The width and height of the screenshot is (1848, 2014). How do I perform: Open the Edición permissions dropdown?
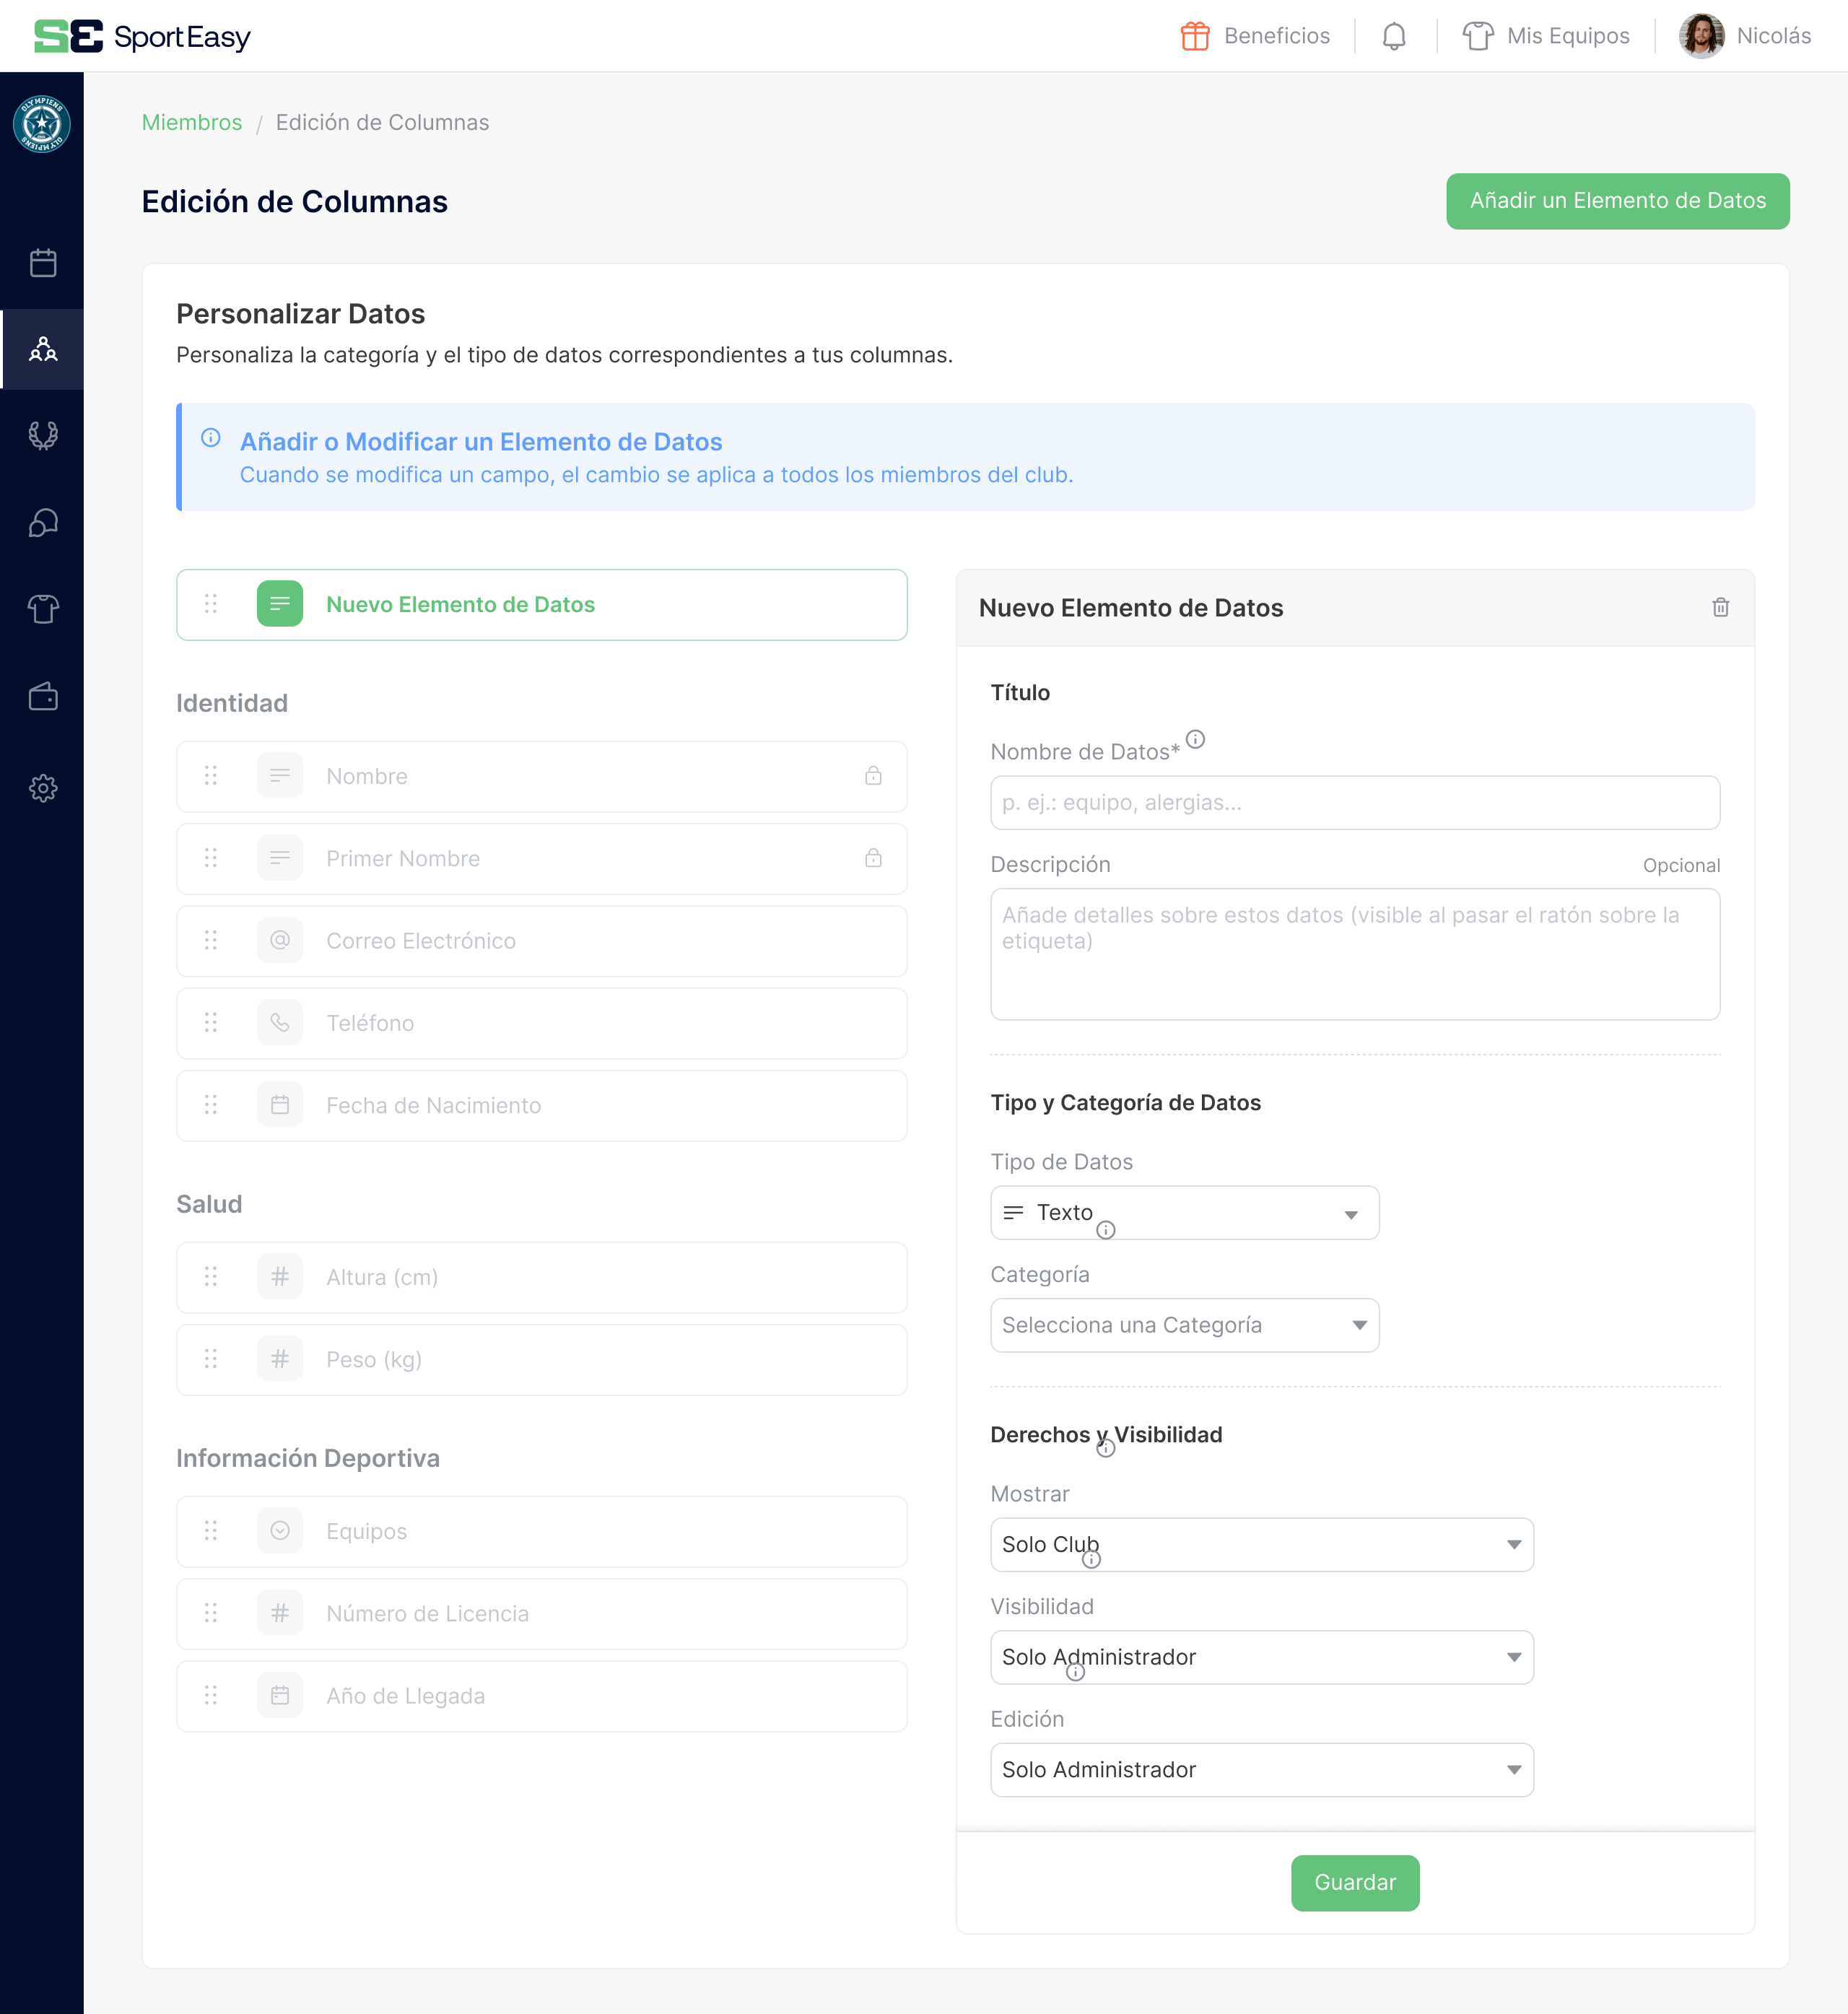pyautogui.click(x=1261, y=1769)
